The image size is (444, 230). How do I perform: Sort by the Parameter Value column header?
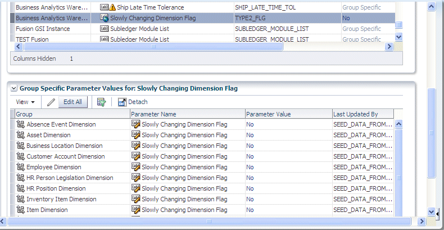288,114
